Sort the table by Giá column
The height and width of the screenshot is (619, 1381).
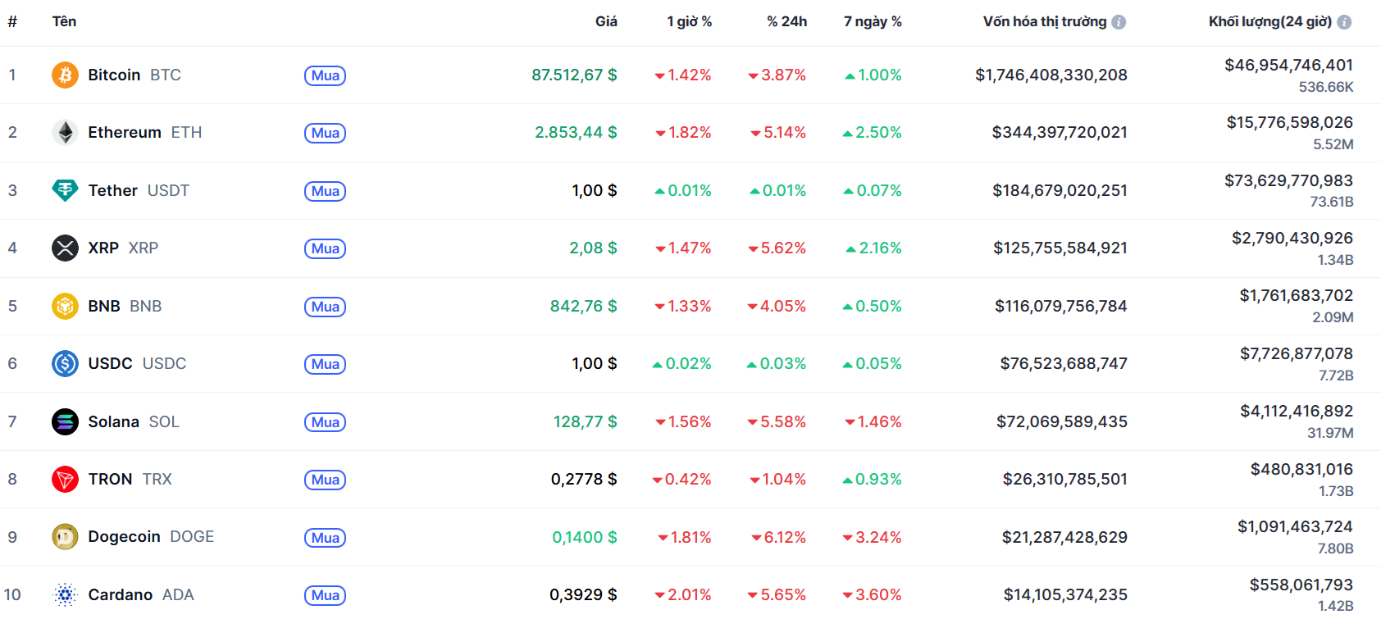tap(606, 22)
